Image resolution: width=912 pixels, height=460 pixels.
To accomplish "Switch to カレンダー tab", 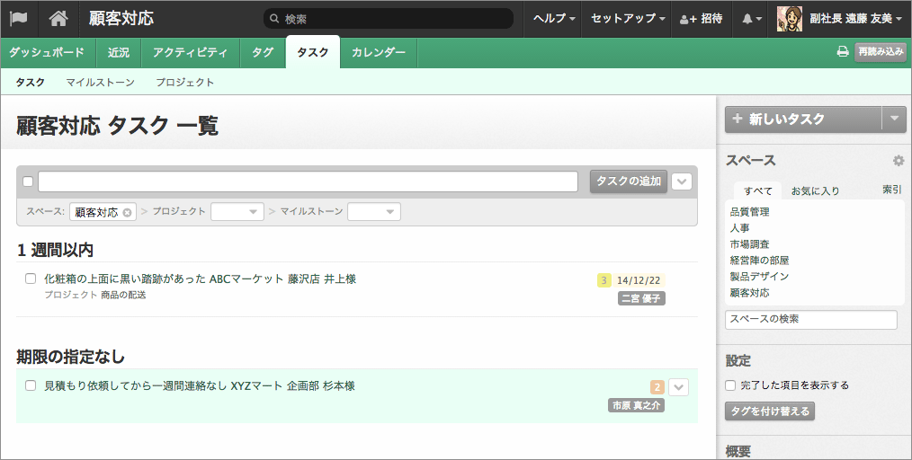I will (x=379, y=52).
